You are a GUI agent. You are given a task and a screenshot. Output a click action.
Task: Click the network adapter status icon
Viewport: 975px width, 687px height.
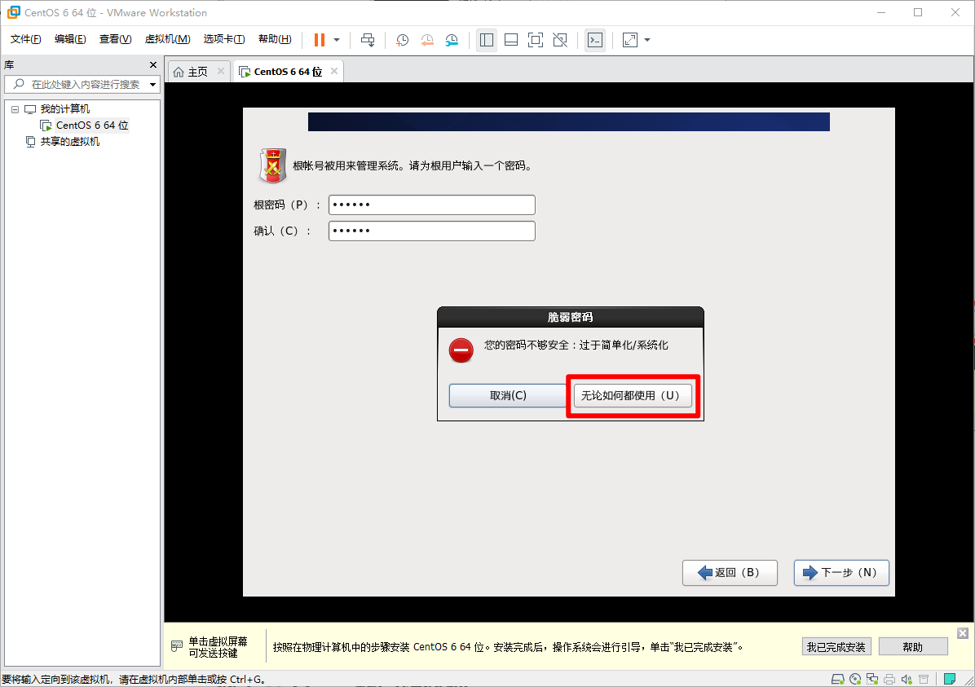(872, 680)
